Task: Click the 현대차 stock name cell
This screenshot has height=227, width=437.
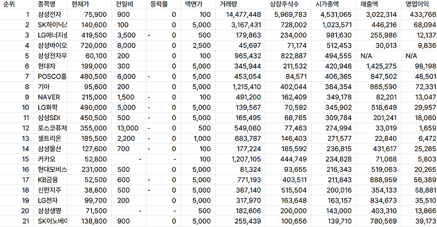Action: pos(50,66)
